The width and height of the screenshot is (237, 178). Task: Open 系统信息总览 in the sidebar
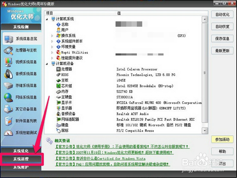[x=22, y=39]
